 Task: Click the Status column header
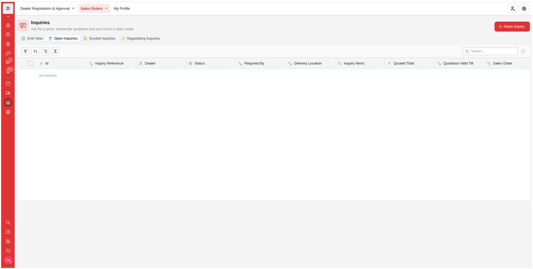[x=211, y=63]
